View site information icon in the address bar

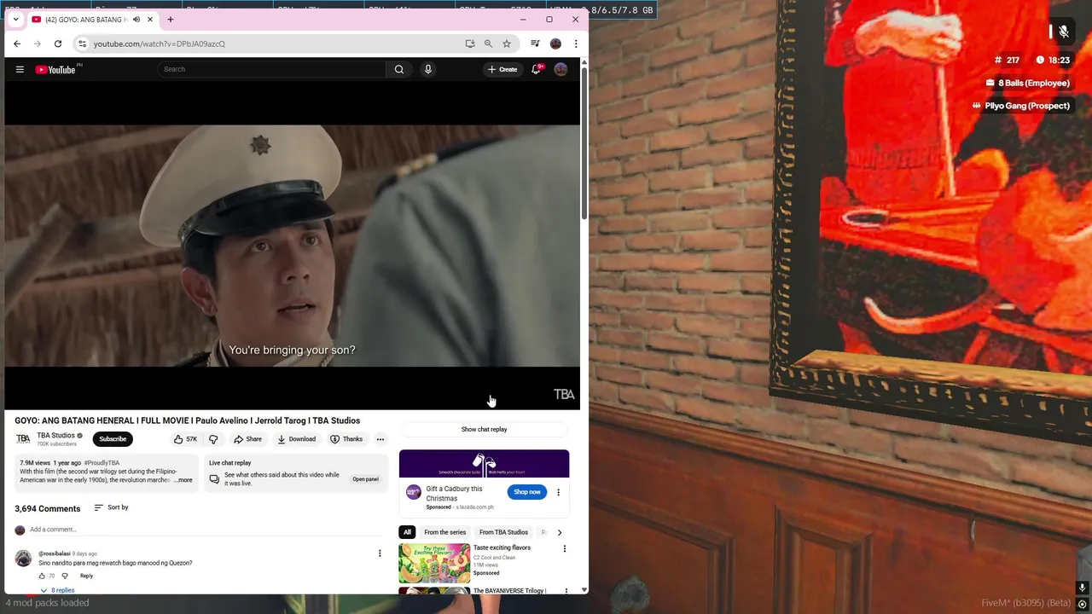coord(82,43)
